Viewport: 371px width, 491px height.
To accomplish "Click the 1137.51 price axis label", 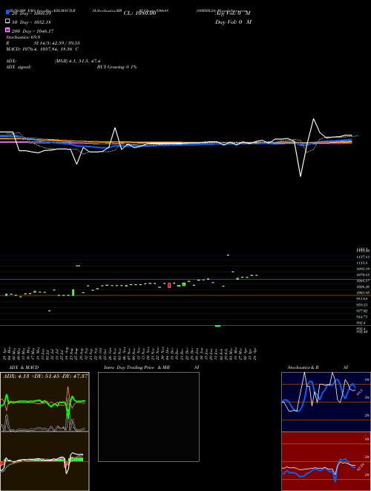I will point(363,257).
